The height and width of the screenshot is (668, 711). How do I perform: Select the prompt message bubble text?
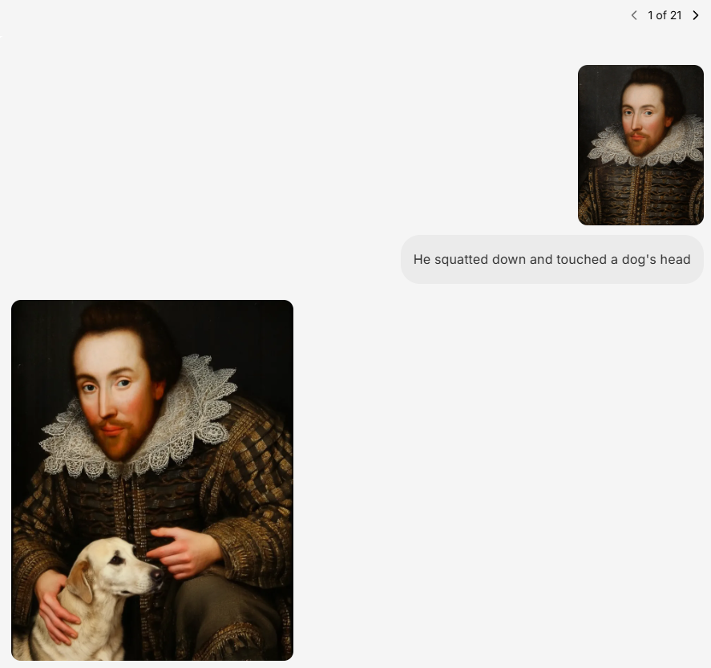coord(551,259)
